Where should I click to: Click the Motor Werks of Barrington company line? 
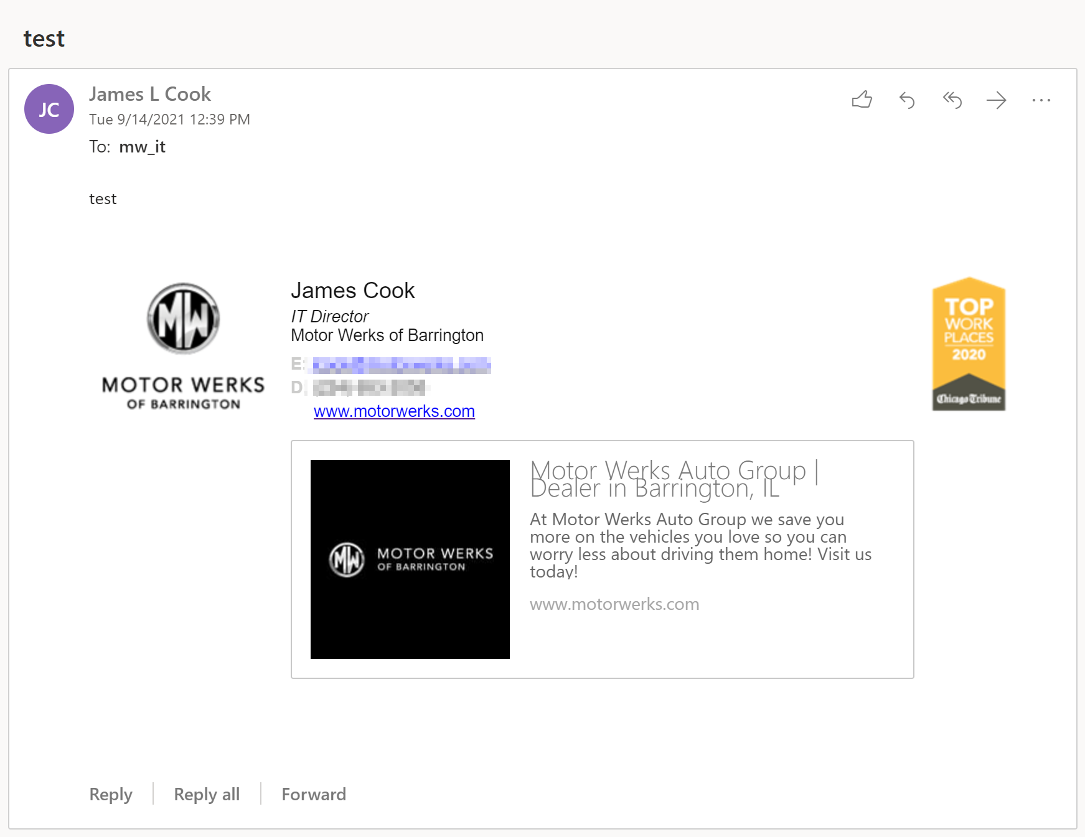coord(387,335)
